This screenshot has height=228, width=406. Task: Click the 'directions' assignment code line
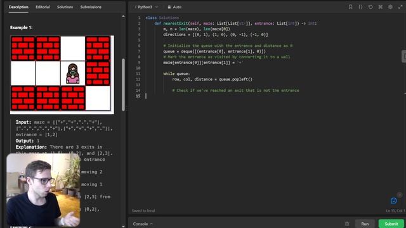click(216, 35)
